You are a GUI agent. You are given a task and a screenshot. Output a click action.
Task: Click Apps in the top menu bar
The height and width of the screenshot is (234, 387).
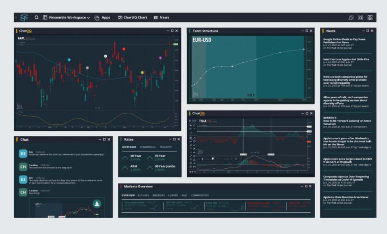[105, 17]
